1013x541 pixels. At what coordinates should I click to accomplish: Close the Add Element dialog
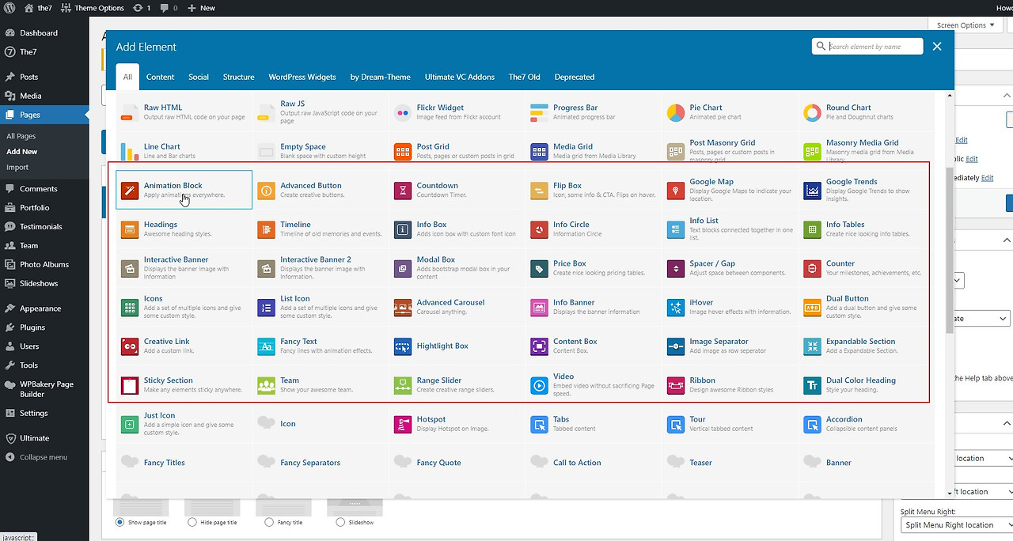tap(937, 47)
